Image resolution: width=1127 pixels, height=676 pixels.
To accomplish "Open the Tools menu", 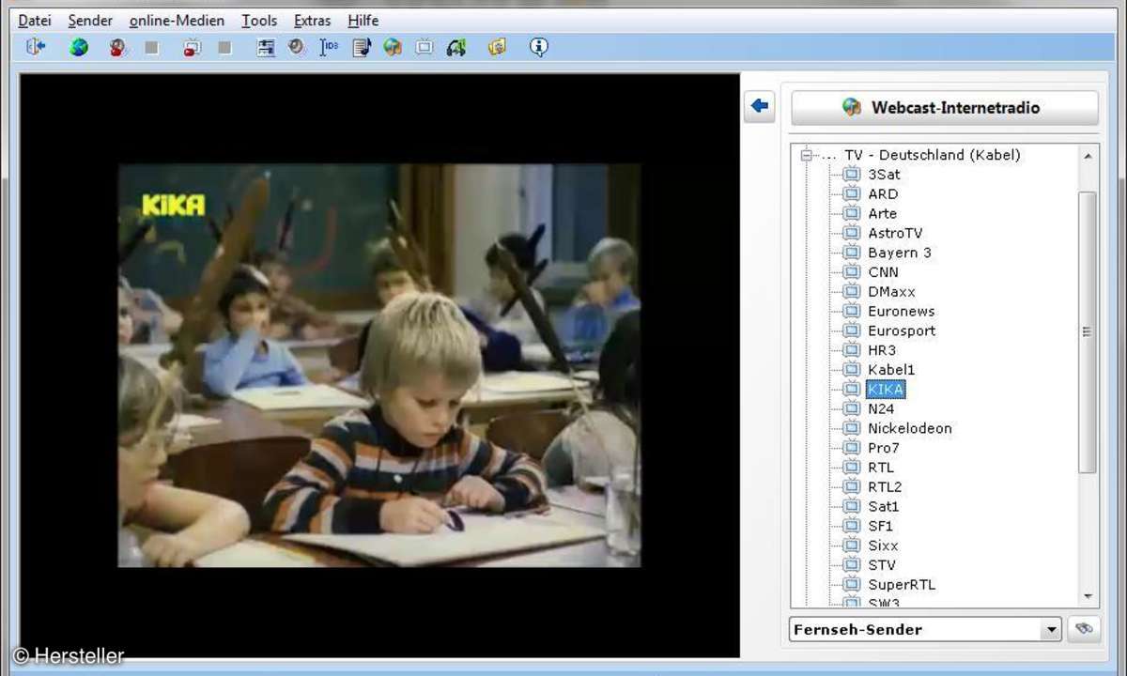I will [x=259, y=20].
